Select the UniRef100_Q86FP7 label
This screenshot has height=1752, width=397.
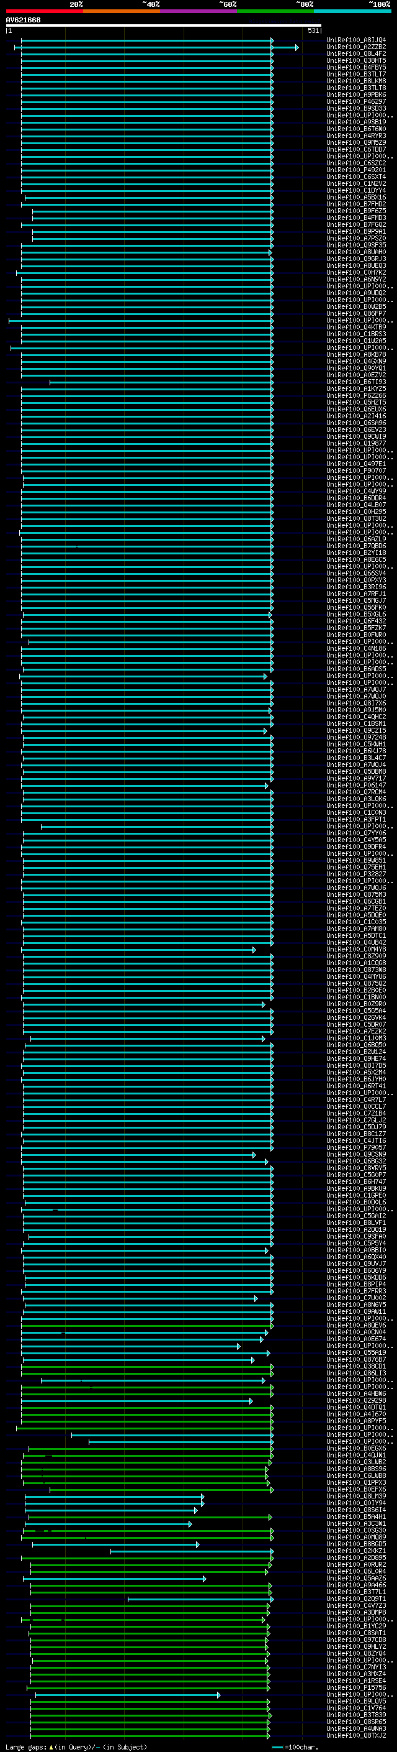pos(356,313)
